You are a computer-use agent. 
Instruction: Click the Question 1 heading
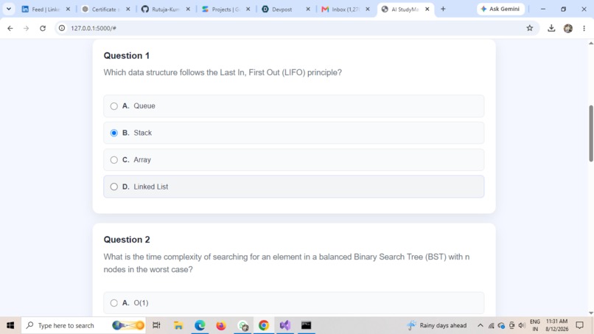(x=127, y=56)
